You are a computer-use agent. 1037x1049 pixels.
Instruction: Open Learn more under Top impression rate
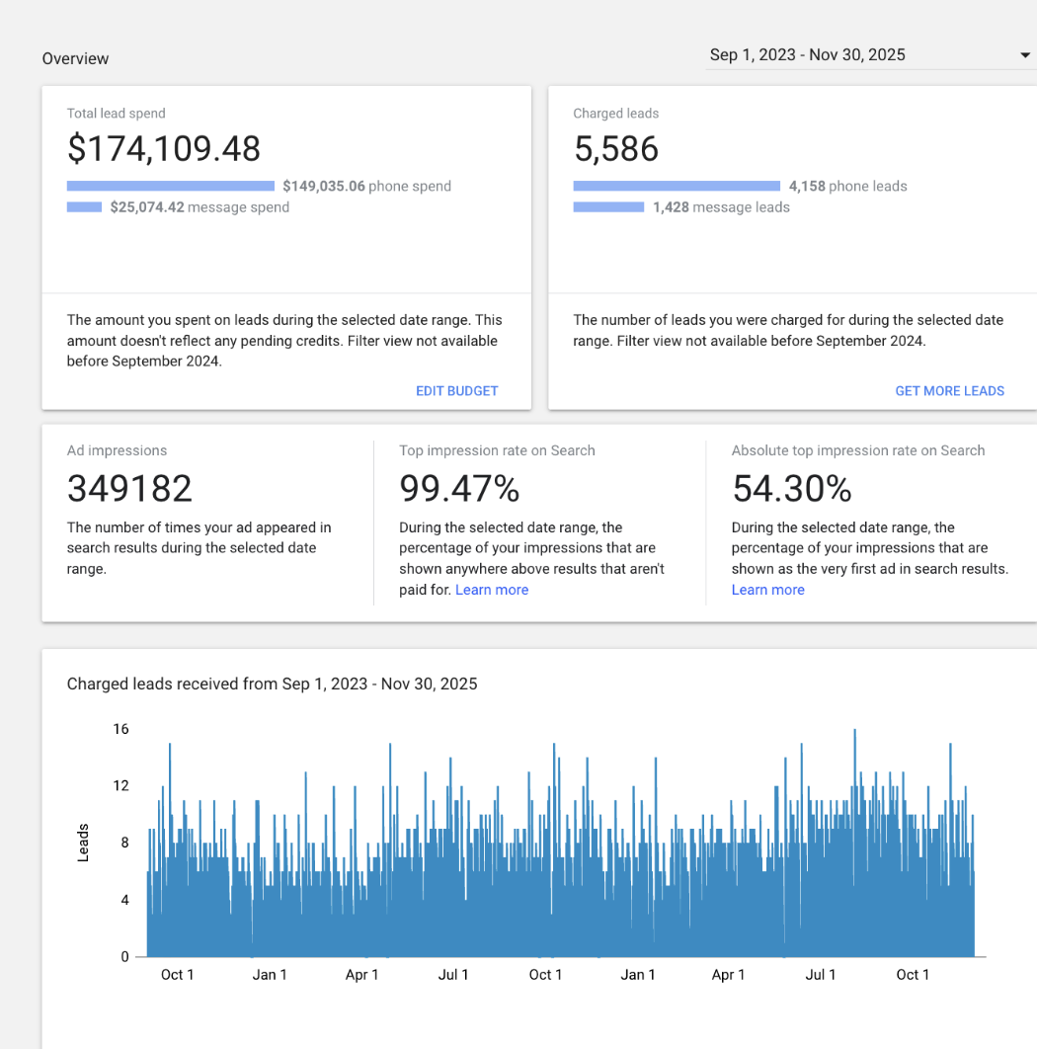pos(491,590)
